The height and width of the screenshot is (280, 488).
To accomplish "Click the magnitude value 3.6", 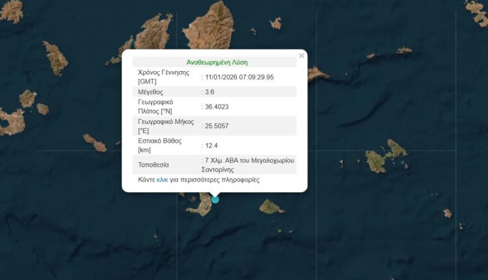I will tap(211, 92).
